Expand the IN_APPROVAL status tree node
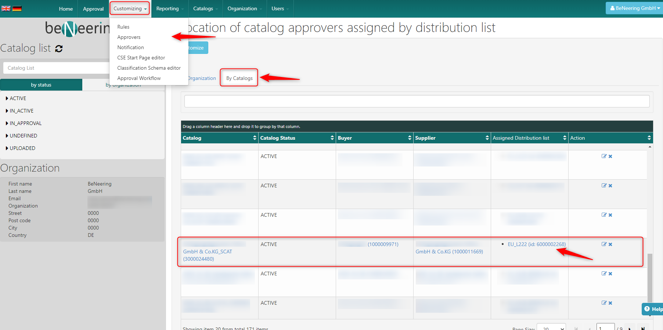Viewport: 663px width, 330px height. pos(7,123)
